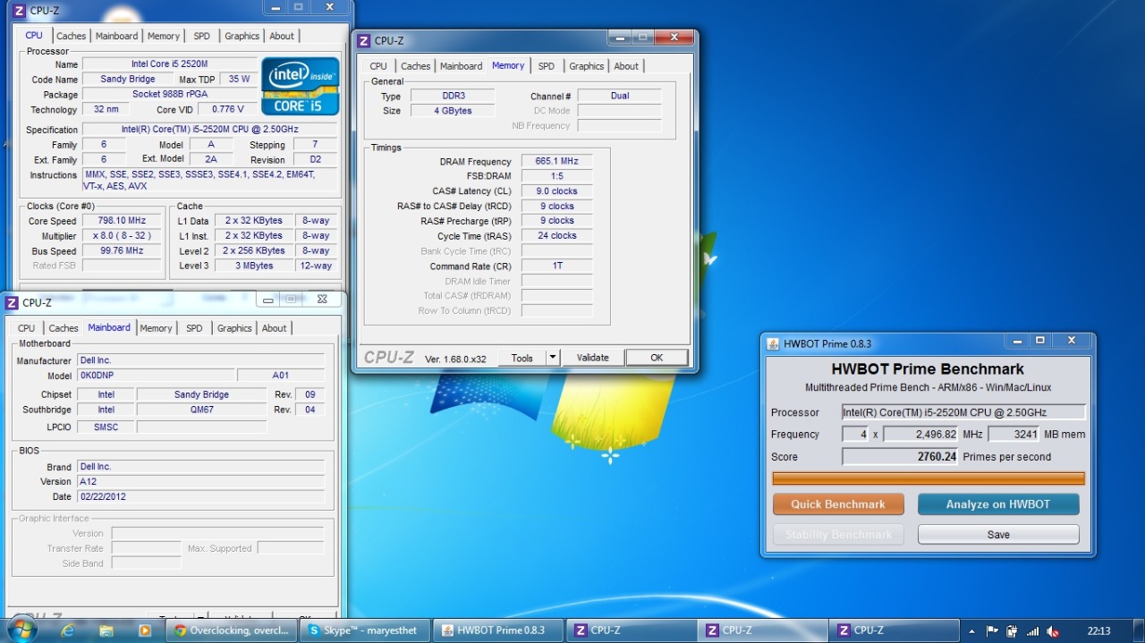1145x643 pixels.
Task: Switch to Skype maryesthet taskbar button
Action: (x=365, y=630)
